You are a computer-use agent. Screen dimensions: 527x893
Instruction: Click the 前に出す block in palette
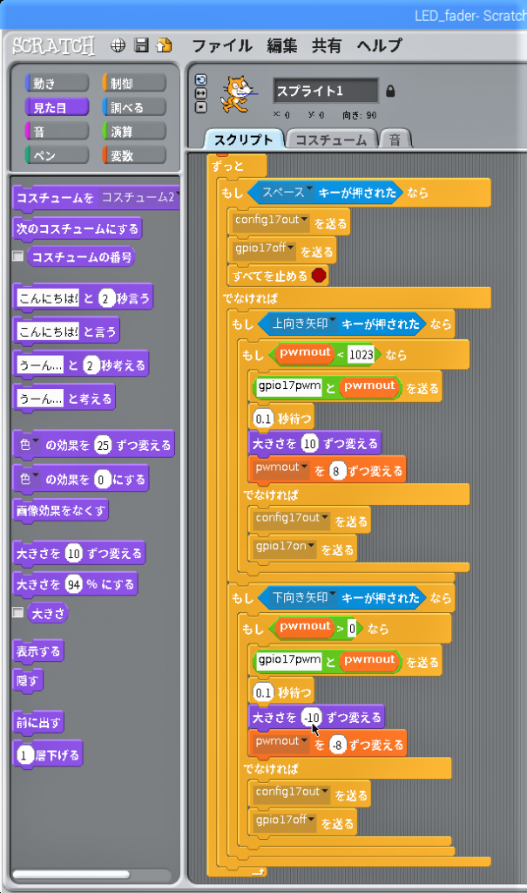coord(38,723)
